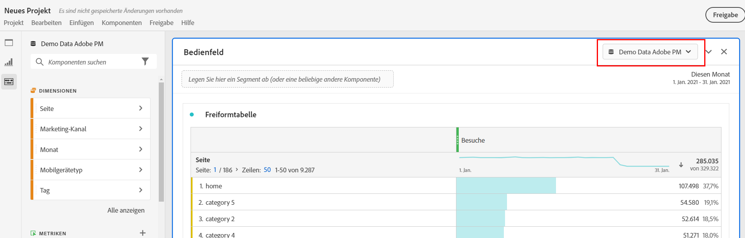Collapse the Bedienfeld panel with chevron
Image resolution: width=745 pixels, height=238 pixels.
pyautogui.click(x=709, y=52)
